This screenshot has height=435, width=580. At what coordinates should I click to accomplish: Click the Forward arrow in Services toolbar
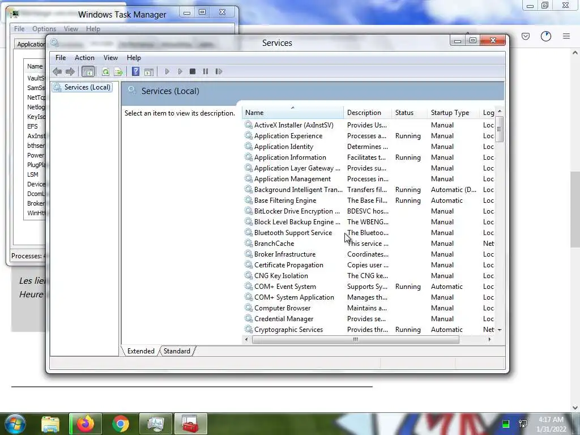tap(70, 71)
